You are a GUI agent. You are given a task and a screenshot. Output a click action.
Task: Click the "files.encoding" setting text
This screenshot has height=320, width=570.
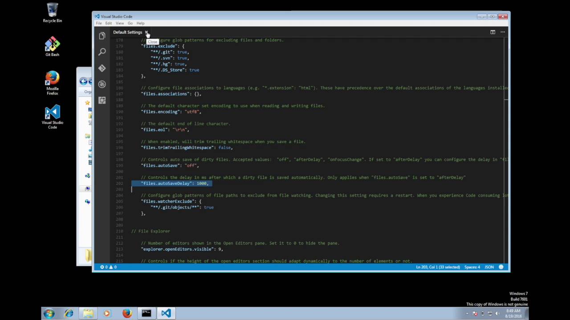click(160, 112)
